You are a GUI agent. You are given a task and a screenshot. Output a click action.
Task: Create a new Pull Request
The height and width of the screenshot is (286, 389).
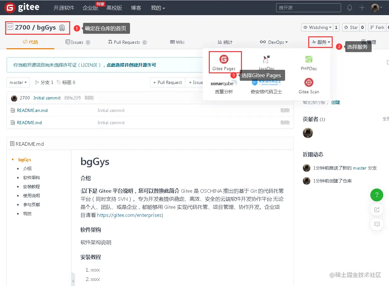(x=167, y=82)
